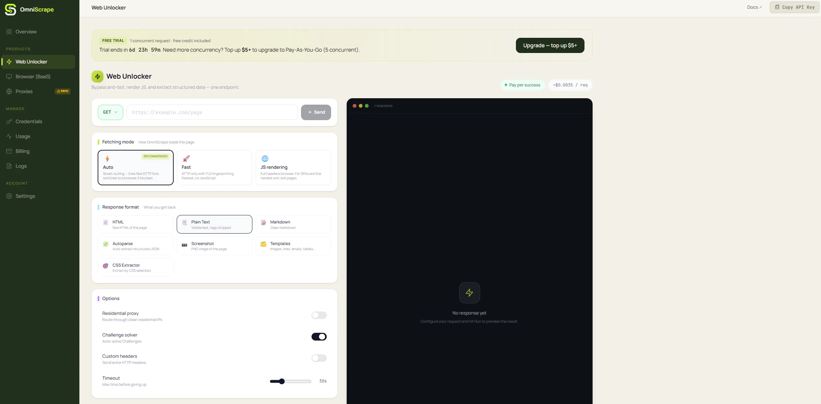Click the Pay per success badge
Viewport: 821px width, 404px height.
[522, 85]
